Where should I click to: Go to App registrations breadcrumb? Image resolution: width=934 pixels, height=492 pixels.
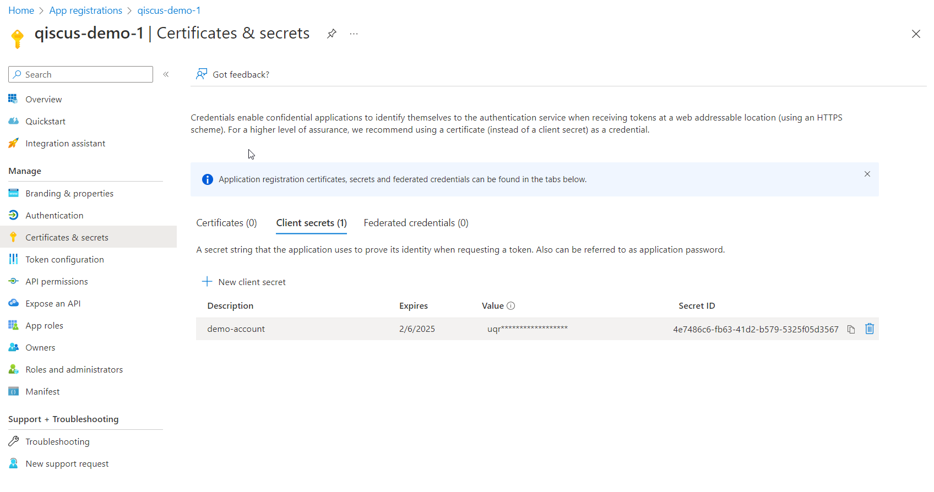[86, 10]
